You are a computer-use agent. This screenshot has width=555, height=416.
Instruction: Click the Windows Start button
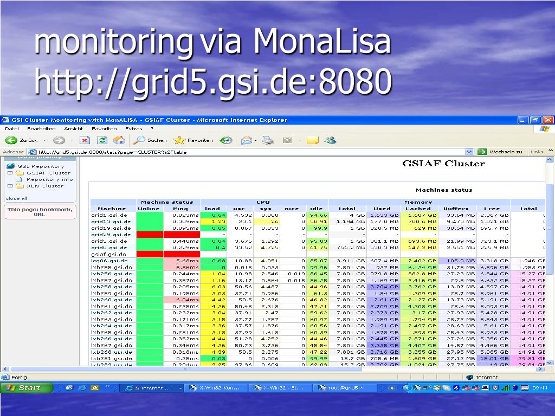[x=26, y=388]
